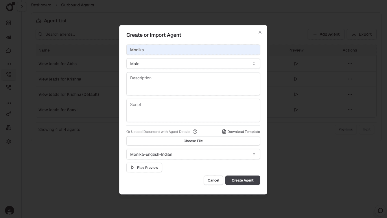Play the preview for View leads for Abha
The height and width of the screenshot is (218, 387).
[296, 63]
